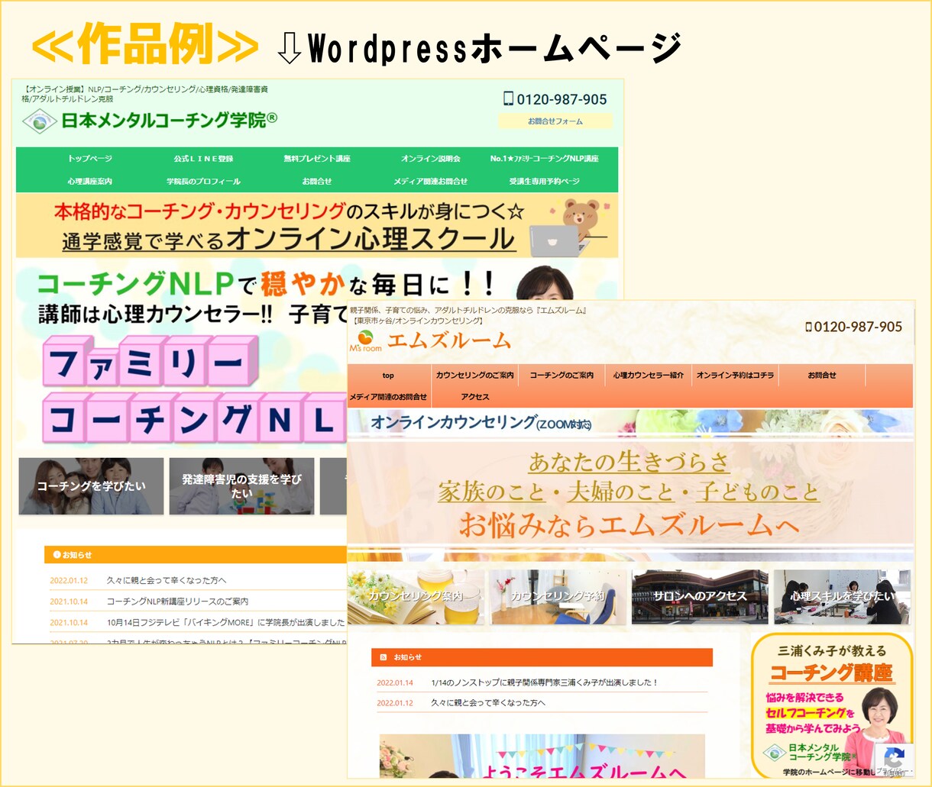Open the 心理スキルを学びたい thumbnail
This screenshot has height=787, width=932.
[842, 597]
